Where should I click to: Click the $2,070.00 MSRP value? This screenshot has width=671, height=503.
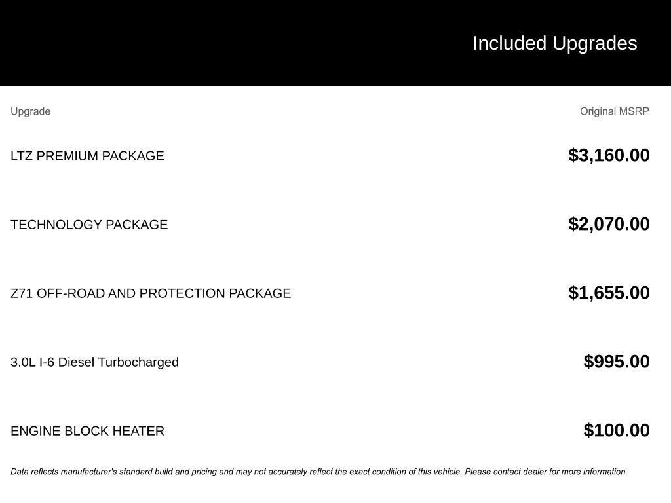click(x=609, y=224)
